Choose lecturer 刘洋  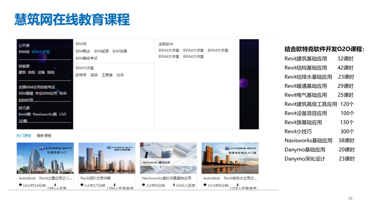pos(120,75)
